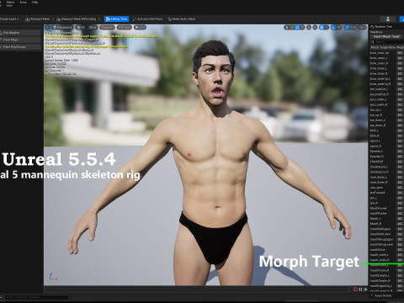Viewport: 404px width, 303px height.
Task: Open the LOD Auto dropdown
Action: [x=125, y=27]
